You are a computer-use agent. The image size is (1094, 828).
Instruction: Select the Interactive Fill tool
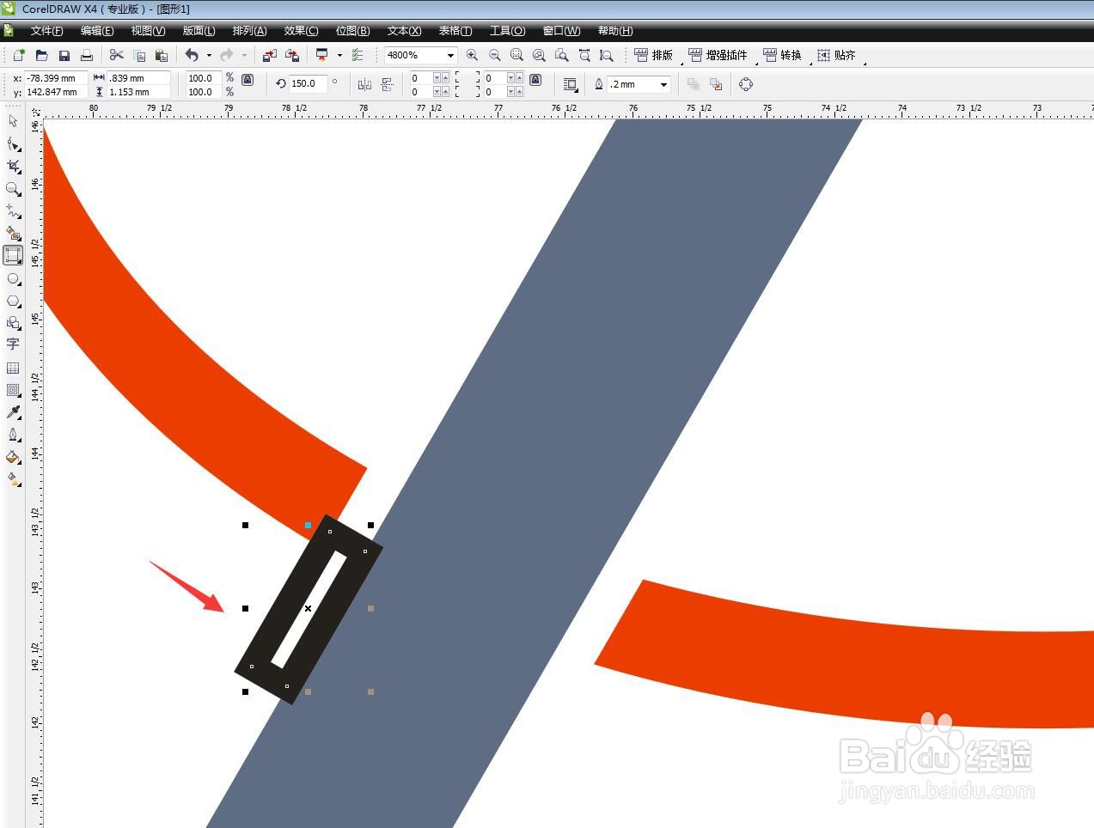tap(13, 479)
